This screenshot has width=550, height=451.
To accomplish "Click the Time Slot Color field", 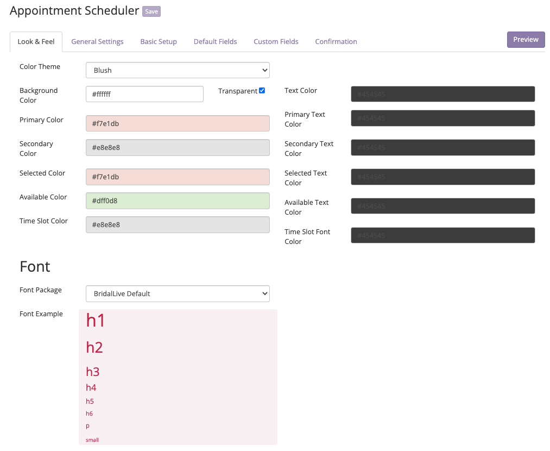I will (178, 224).
